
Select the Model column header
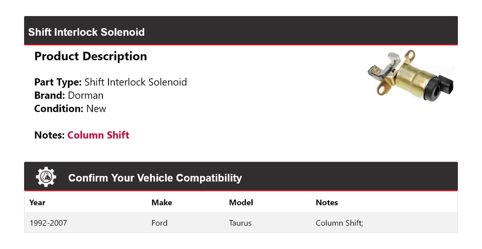tap(241, 203)
